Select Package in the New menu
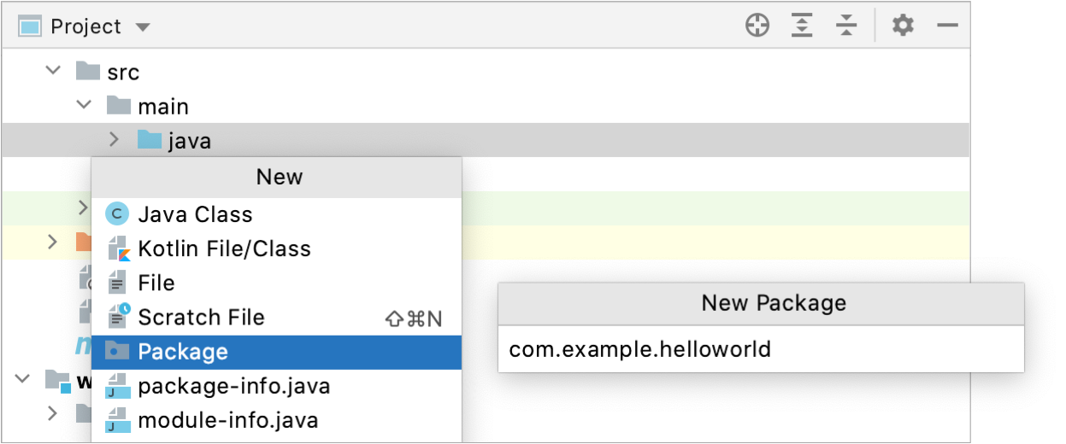This screenshot has width=1066, height=444. pos(183,352)
